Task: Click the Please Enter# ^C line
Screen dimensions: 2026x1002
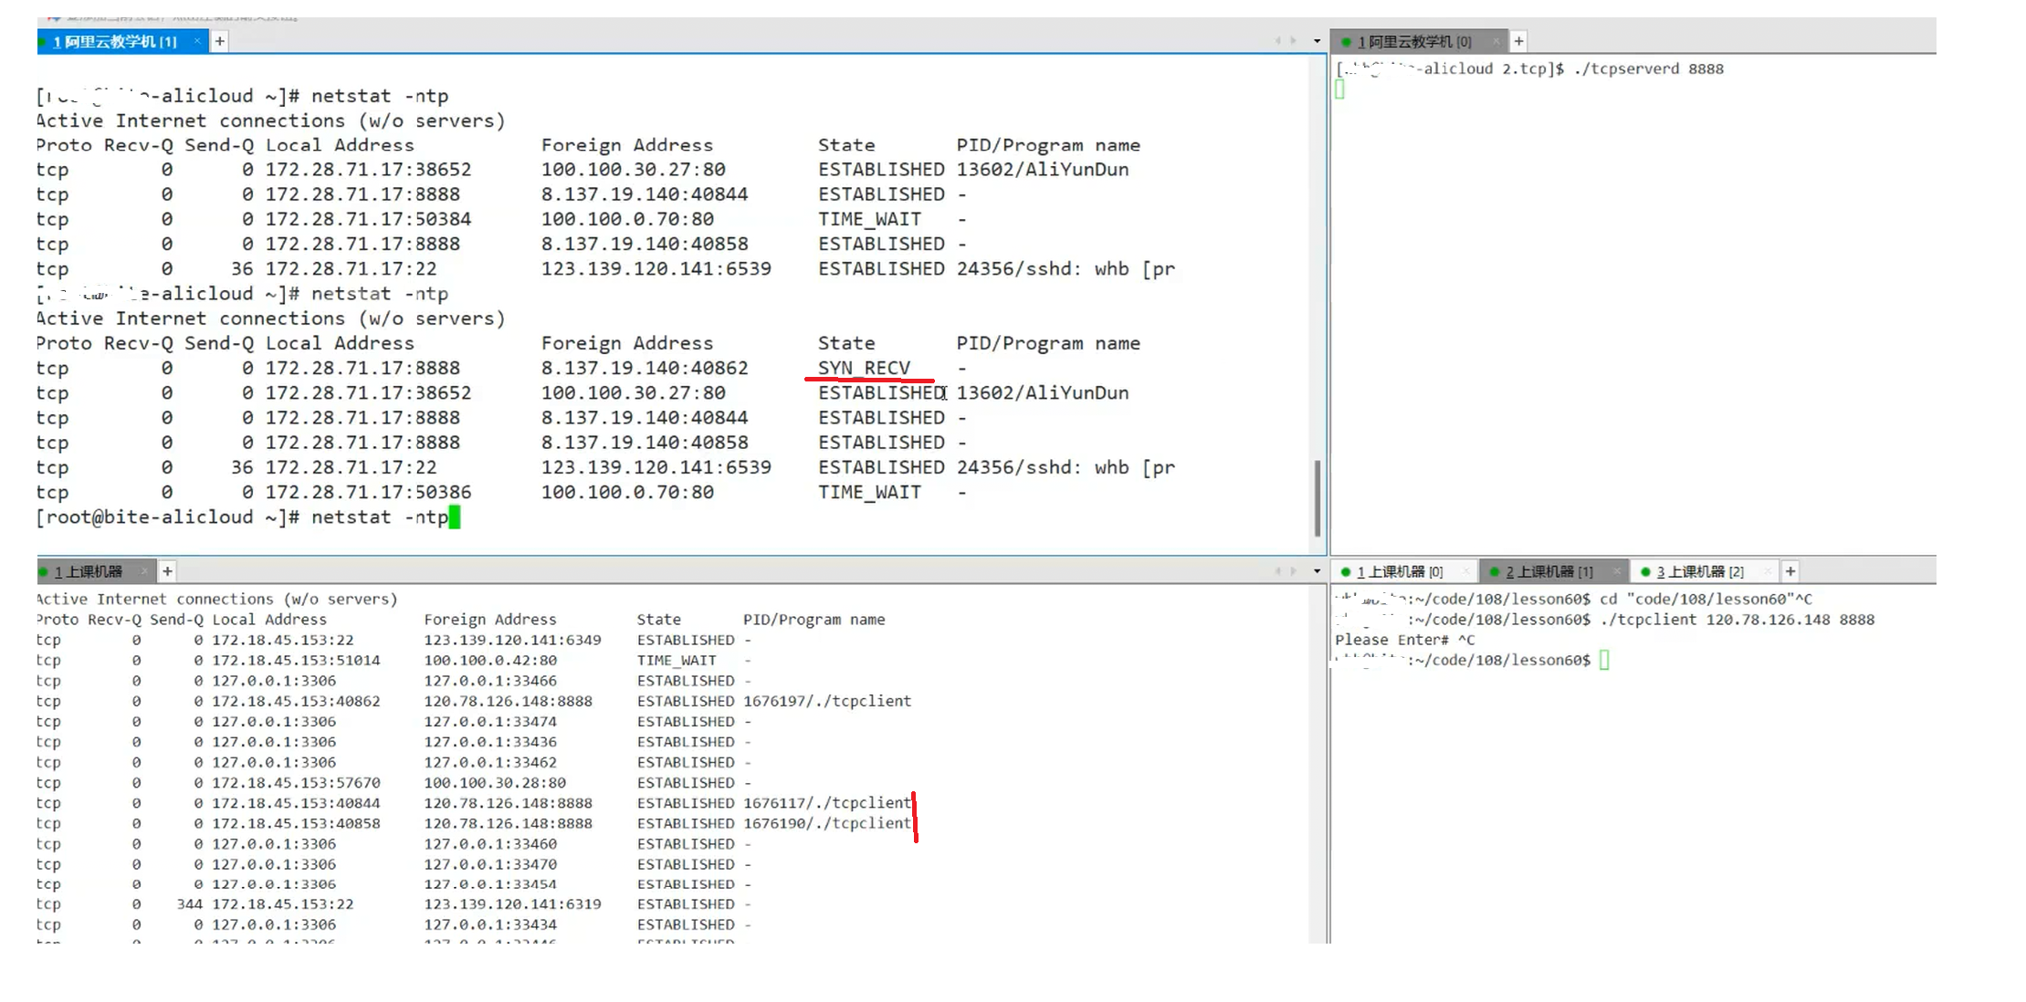Action: pos(1405,640)
